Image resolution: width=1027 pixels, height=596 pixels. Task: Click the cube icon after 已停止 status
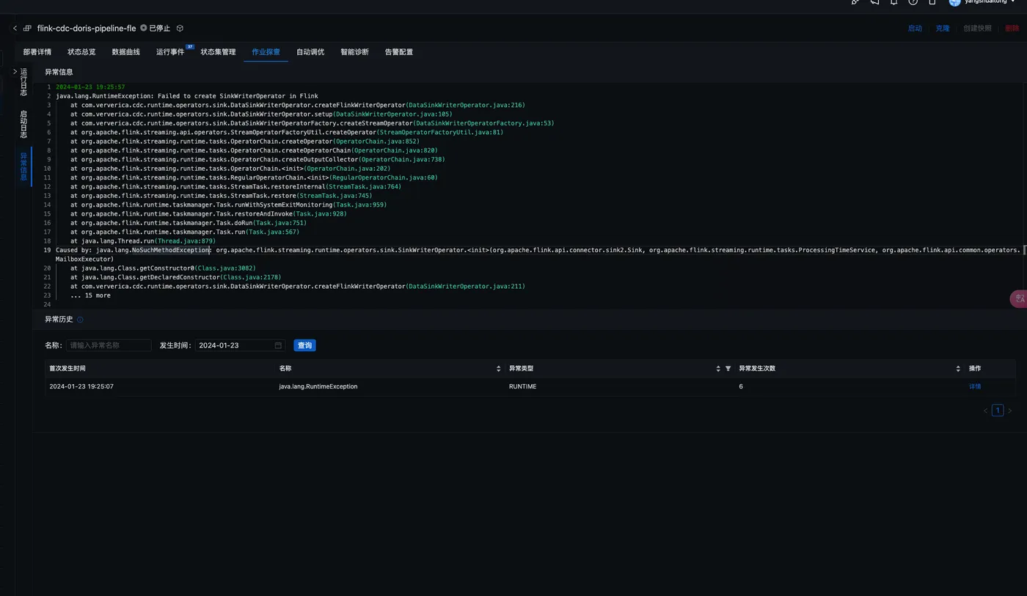[180, 29]
